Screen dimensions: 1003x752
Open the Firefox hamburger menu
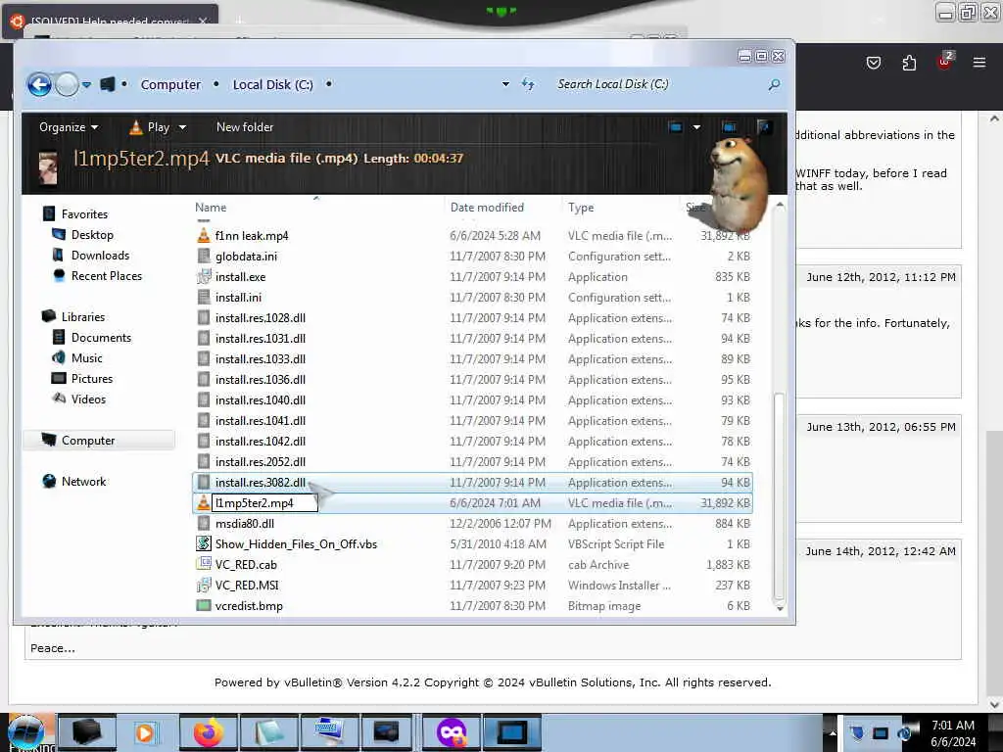[979, 63]
